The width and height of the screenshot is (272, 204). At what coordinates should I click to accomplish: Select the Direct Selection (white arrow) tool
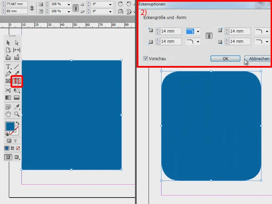coord(17,43)
